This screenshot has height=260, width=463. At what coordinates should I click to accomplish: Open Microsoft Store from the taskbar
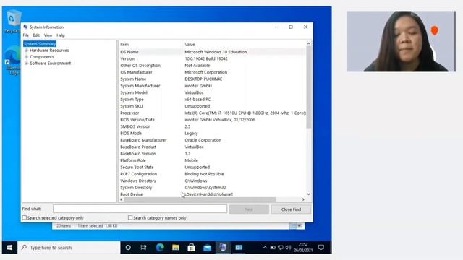coord(191,247)
